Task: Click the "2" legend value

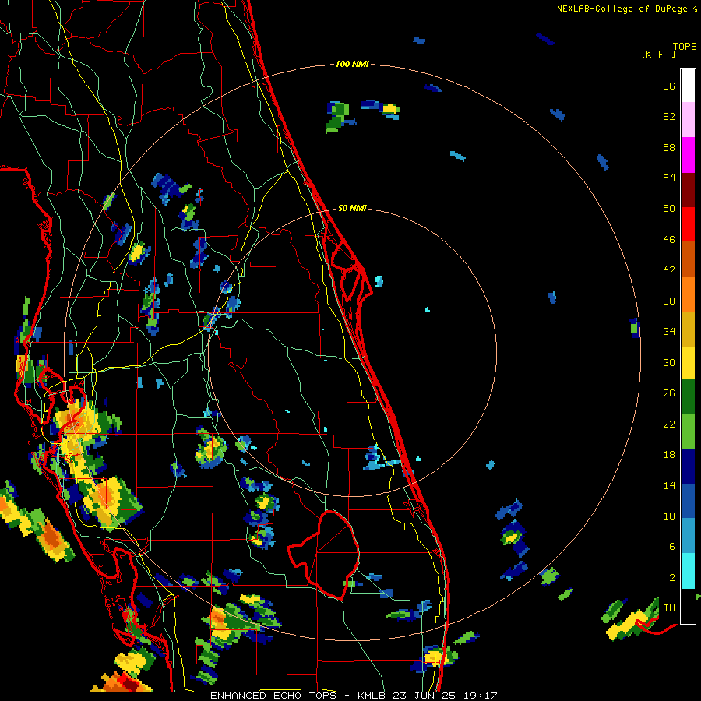Action: pyautogui.click(x=672, y=577)
